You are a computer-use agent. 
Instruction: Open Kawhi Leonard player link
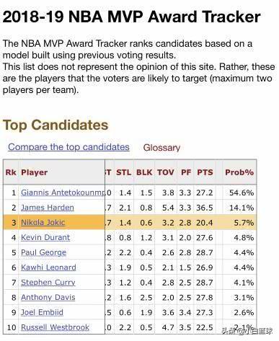(x=48, y=267)
